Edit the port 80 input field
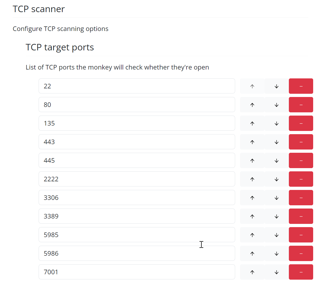The image size is (328, 281). (x=137, y=105)
